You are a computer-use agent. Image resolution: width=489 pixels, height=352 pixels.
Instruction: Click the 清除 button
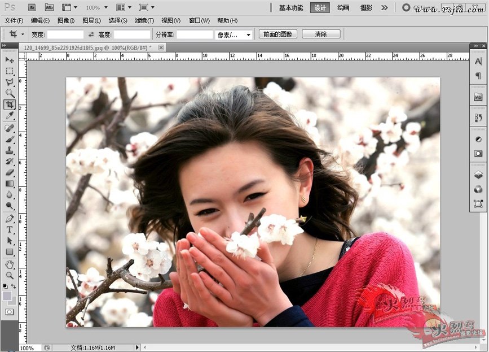pos(321,34)
